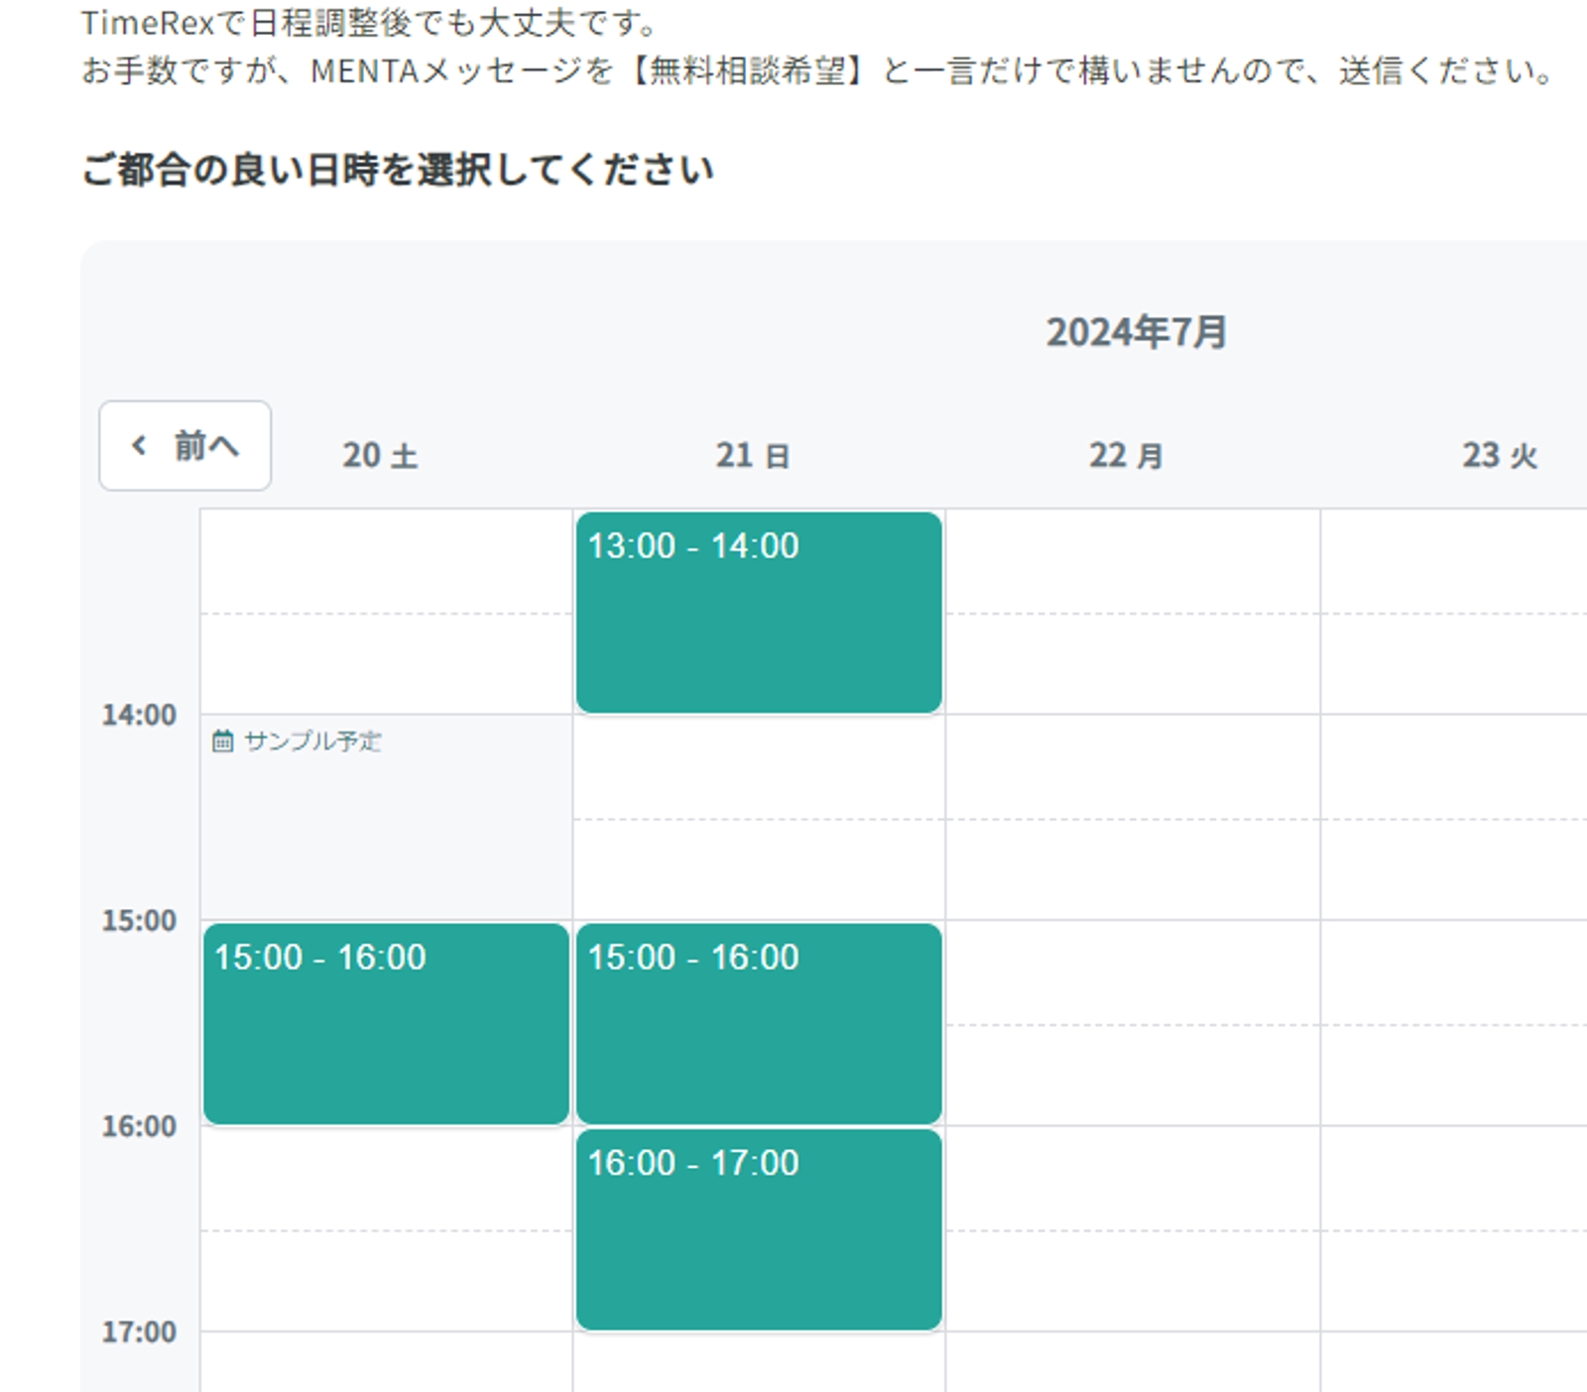The width and height of the screenshot is (1587, 1392).
Task: Click the 15:00 time label
Action: (x=139, y=920)
